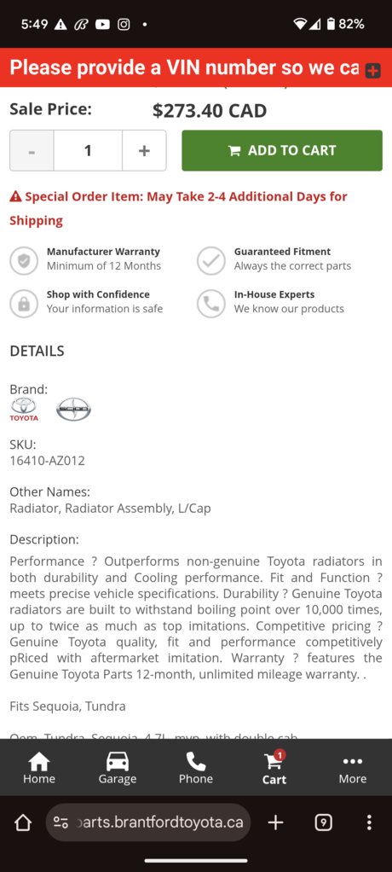Add the radiator to cart
The image size is (392, 872).
click(x=282, y=151)
